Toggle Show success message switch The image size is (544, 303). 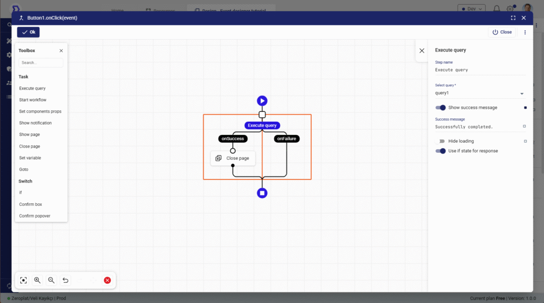[440, 108]
